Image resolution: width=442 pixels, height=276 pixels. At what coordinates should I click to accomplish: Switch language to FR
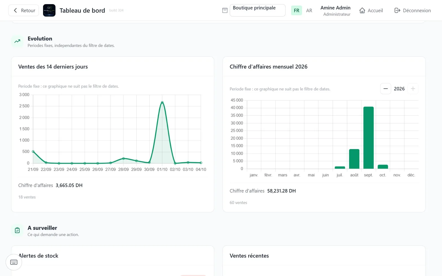click(296, 10)
